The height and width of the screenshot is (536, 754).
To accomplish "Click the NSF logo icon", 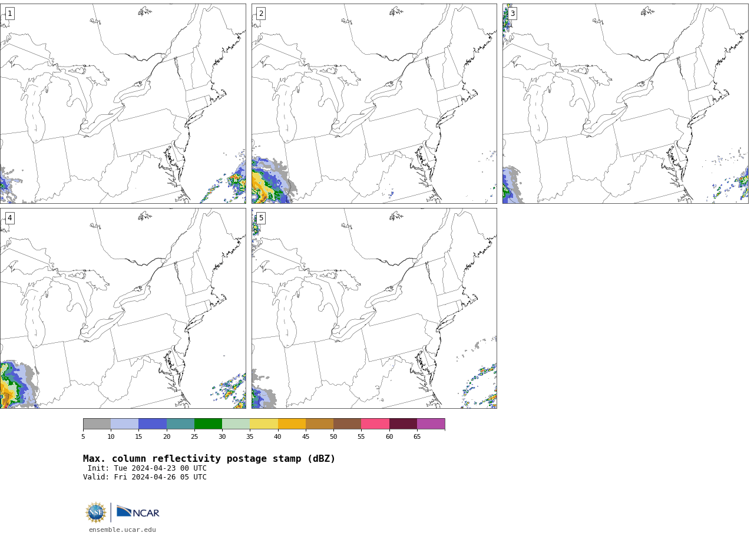I will click(x=96, y=512).
